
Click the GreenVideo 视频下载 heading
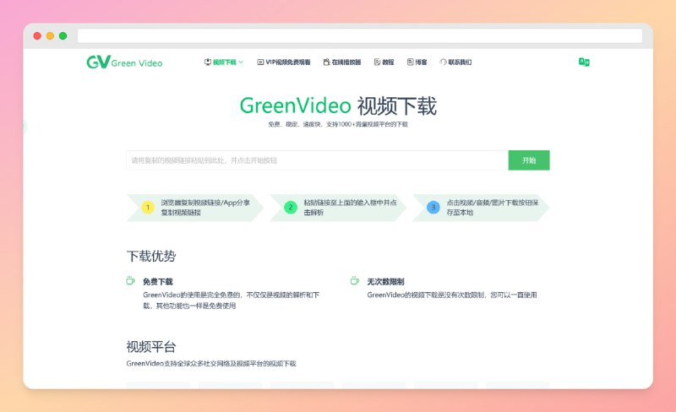click(338, 106)
